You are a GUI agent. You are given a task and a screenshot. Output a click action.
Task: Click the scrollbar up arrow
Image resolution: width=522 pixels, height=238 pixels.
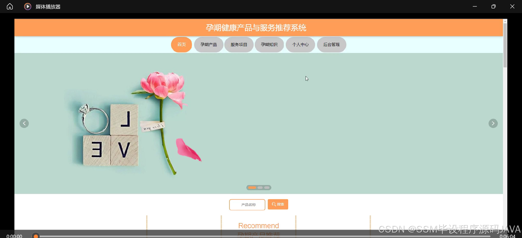tap(505, 21)
